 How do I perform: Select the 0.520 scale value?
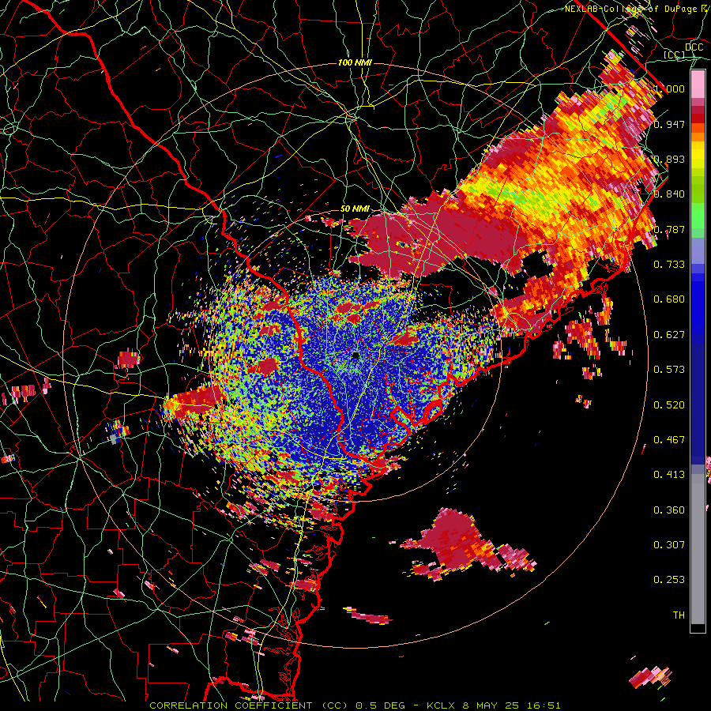(x=669, y=405)
